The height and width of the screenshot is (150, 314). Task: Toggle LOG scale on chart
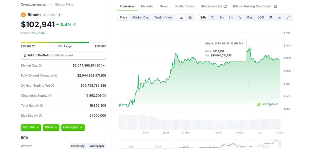(261, 17)
